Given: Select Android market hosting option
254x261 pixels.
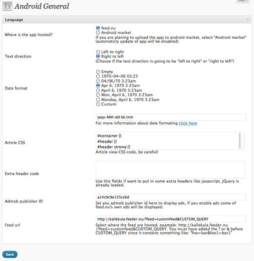Looking at the screenshot, I should pyautogui.click(x=98, y=33).
